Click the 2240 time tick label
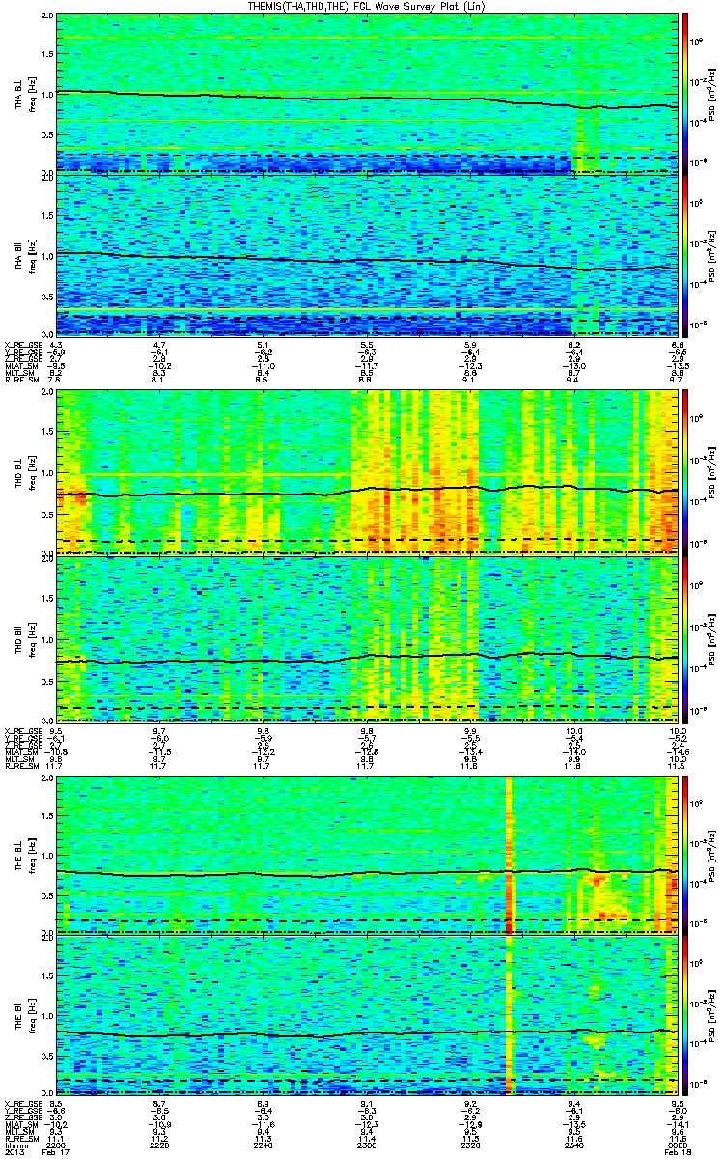Screen dimensions: 724x1159 265,1145
